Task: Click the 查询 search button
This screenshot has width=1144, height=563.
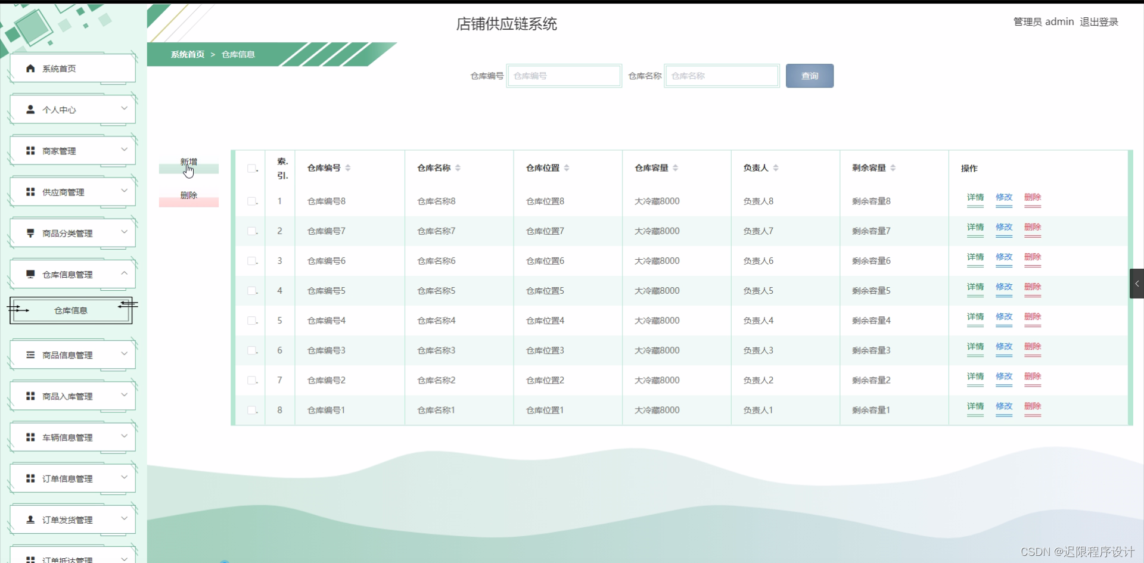Action: coord(809,76)
